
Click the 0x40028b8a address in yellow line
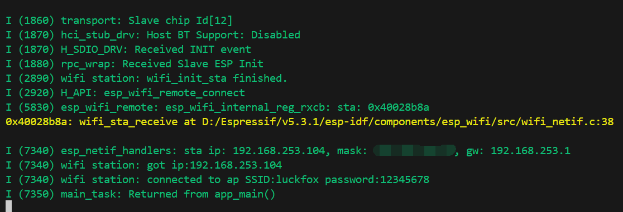[x=36, y=122]
